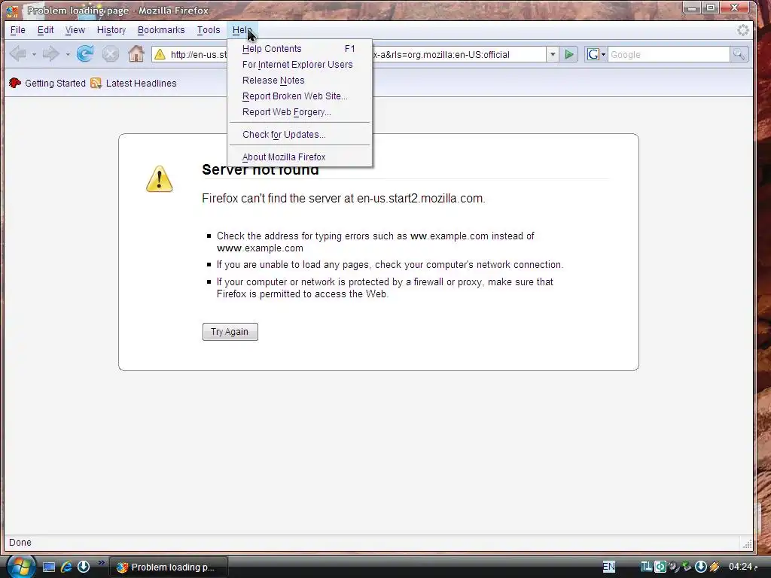Click the Google search input field
This screenshot has height=578, width=771.
coord(669,54)
